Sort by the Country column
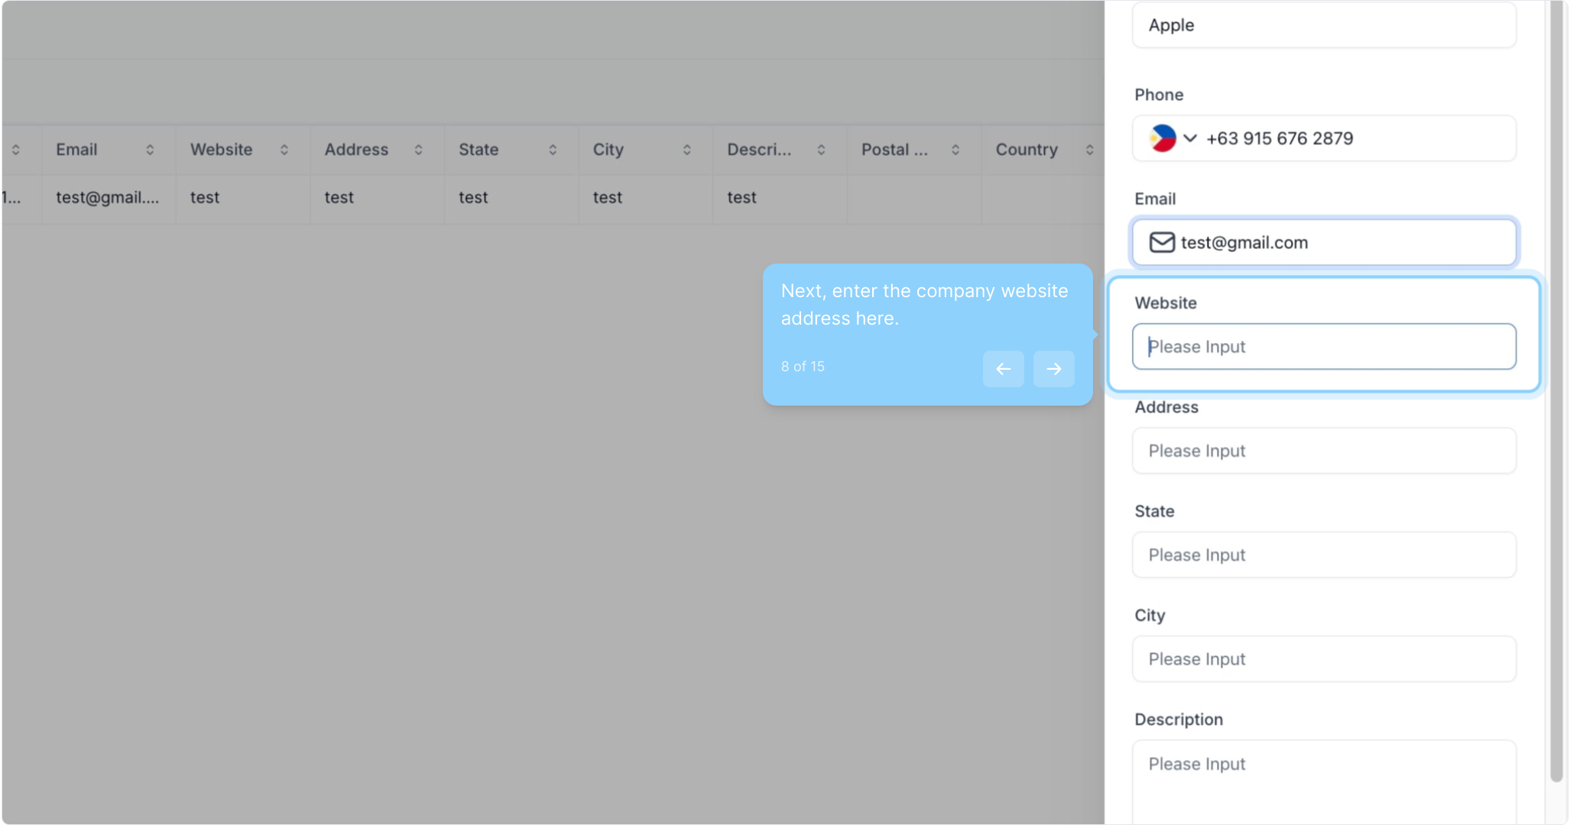The image size is (1570, 825). (1089, 150)
